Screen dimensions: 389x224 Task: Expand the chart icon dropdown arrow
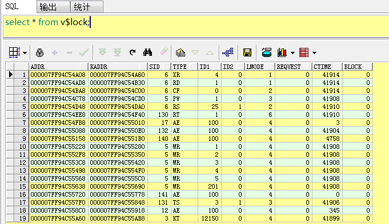coord(292,52)
